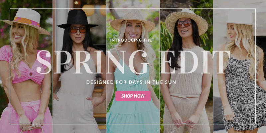Click the pink SHOP NOW button

tap(133, 96)
